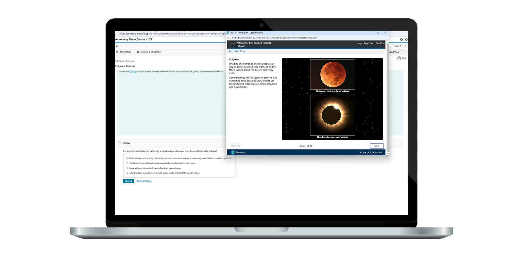This screenshot has width=523, height=261.
Task: Click the circled question mark Help icon
Action: [x=399, y=58]
